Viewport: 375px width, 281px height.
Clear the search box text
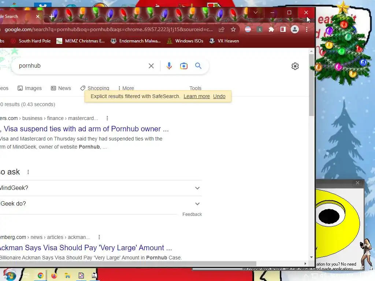click(x=151, y=66)
